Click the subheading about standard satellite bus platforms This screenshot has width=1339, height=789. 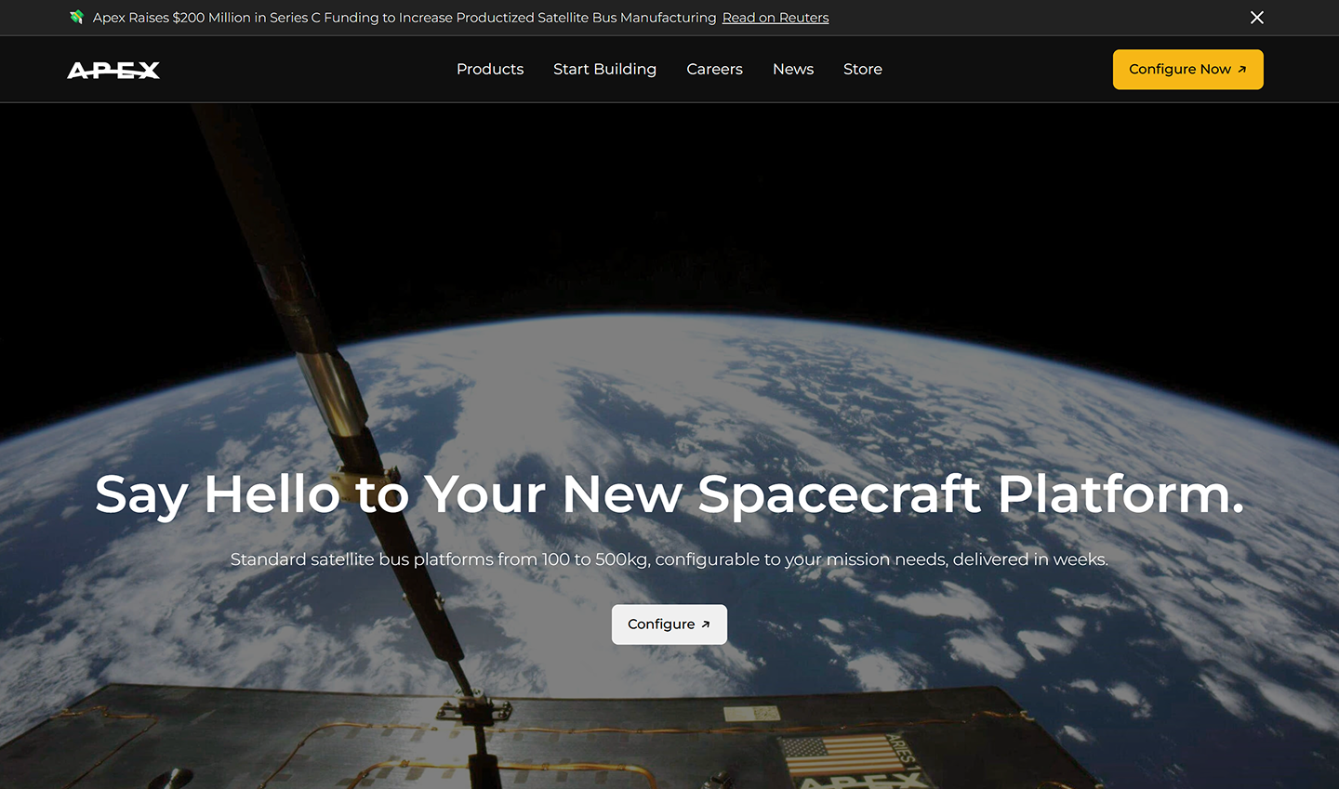point(669,559)
